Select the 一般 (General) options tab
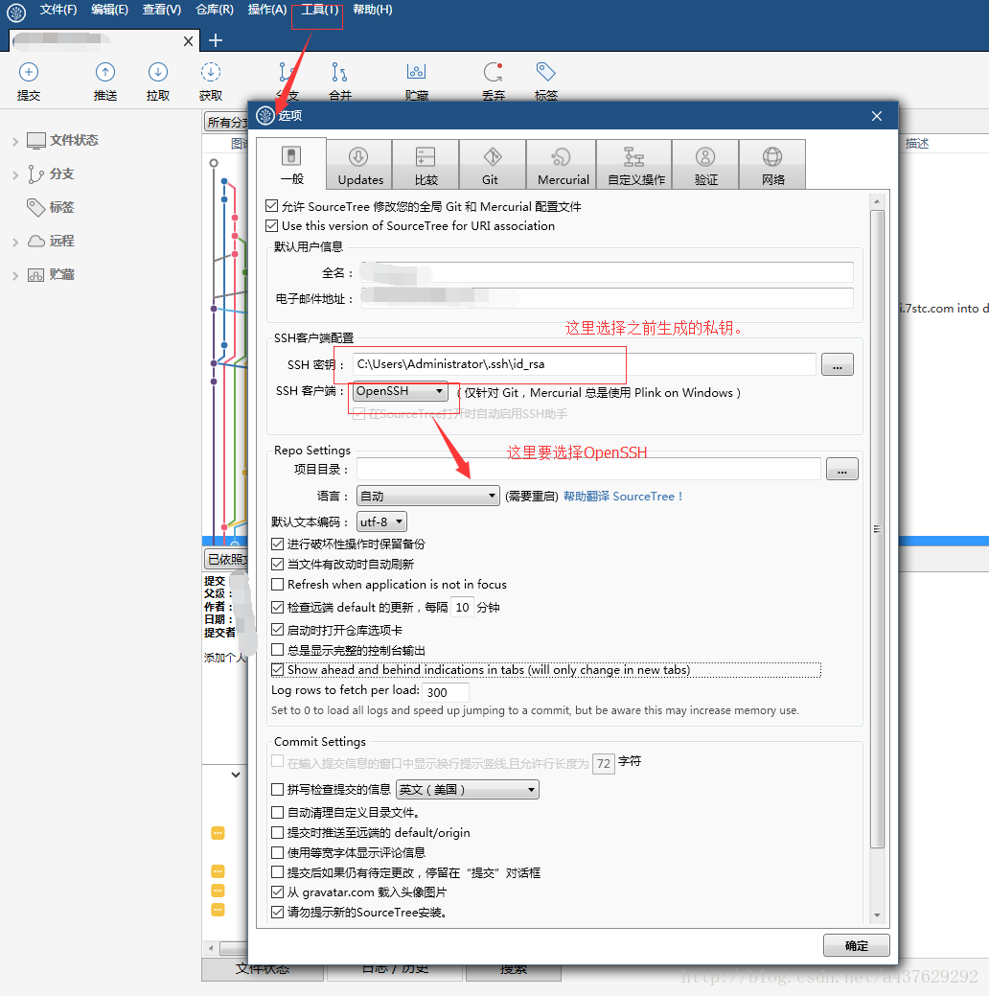This screenshot has width=989, height=996. coord(291,164)
